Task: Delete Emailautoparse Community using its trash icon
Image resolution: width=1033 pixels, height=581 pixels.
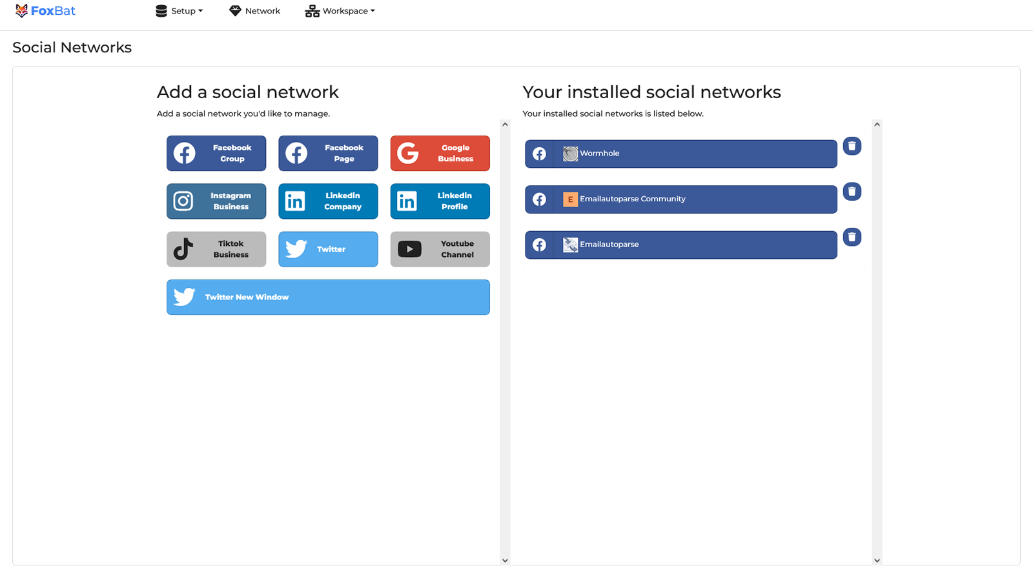Action: point(852,192)
